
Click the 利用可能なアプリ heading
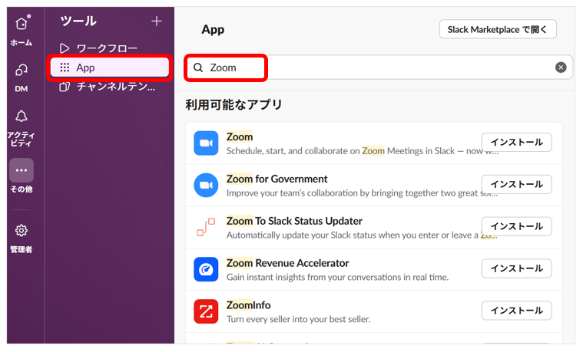point(234,105)
